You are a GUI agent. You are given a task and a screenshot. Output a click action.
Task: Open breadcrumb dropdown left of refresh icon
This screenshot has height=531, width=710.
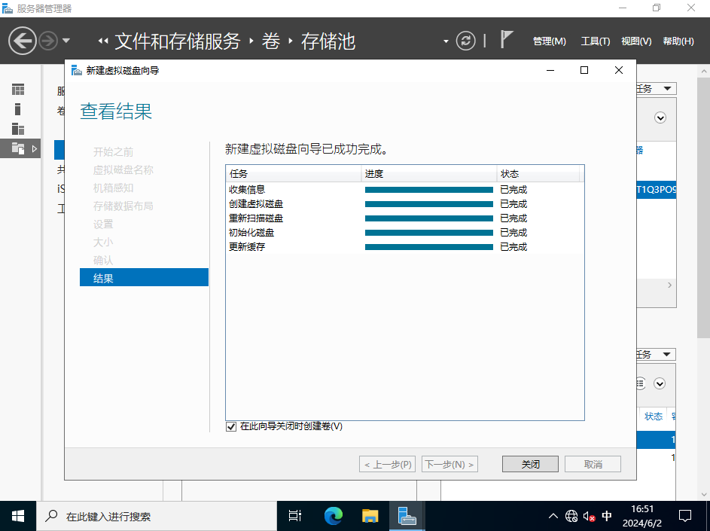click(446, 41)
